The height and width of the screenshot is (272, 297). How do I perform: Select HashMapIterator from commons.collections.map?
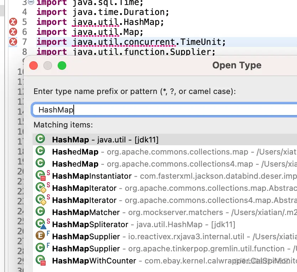(165, 188)
